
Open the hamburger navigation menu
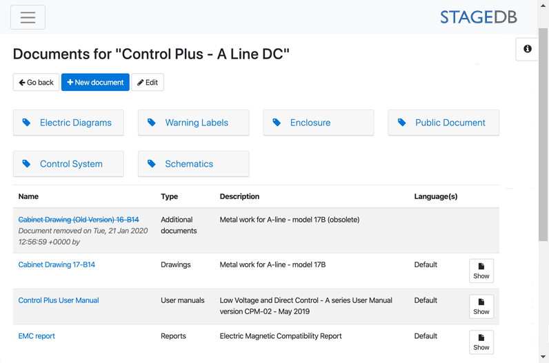(x=28, y=17)
